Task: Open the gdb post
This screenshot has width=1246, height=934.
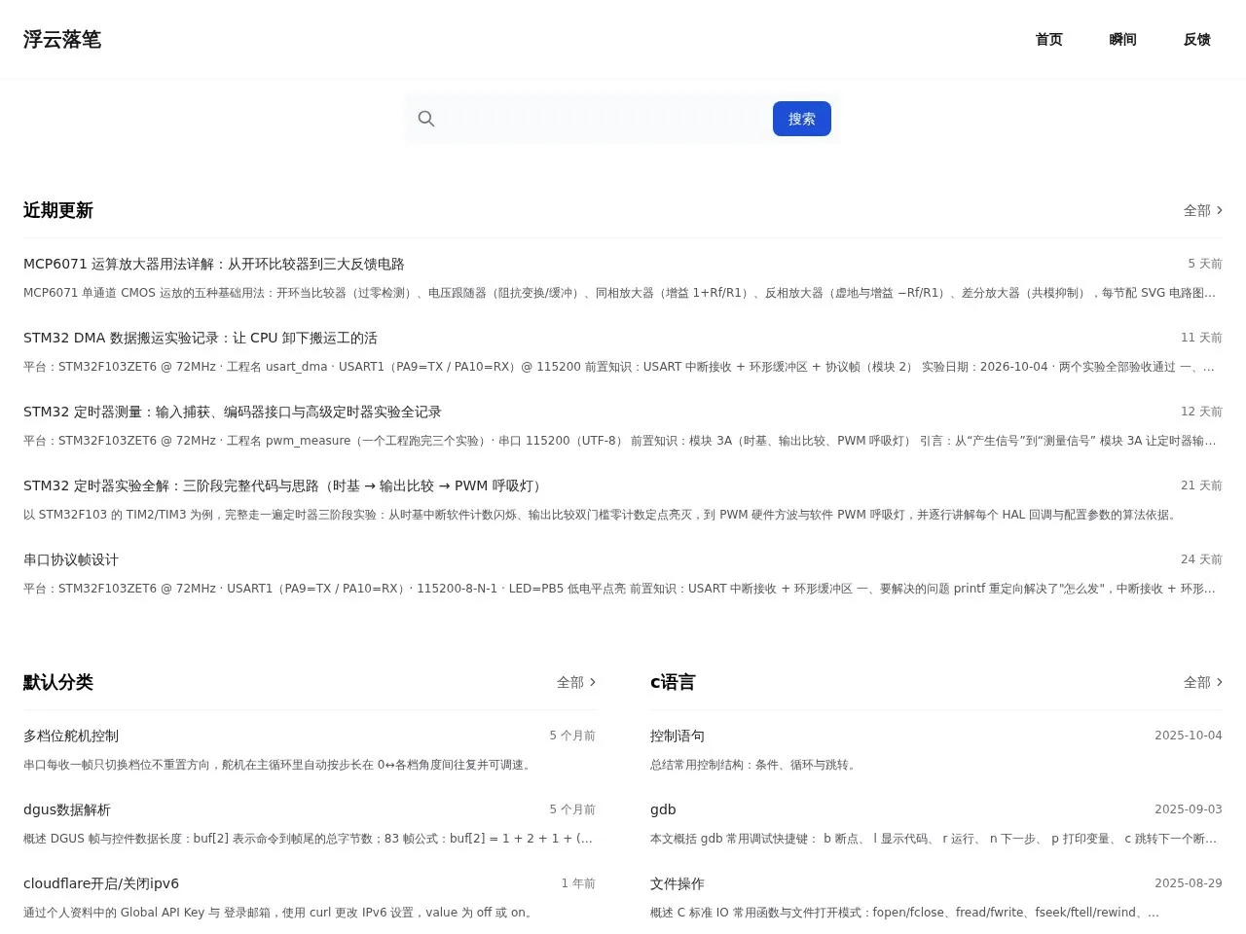Action: pyautogui.click(x=663, y=809)
